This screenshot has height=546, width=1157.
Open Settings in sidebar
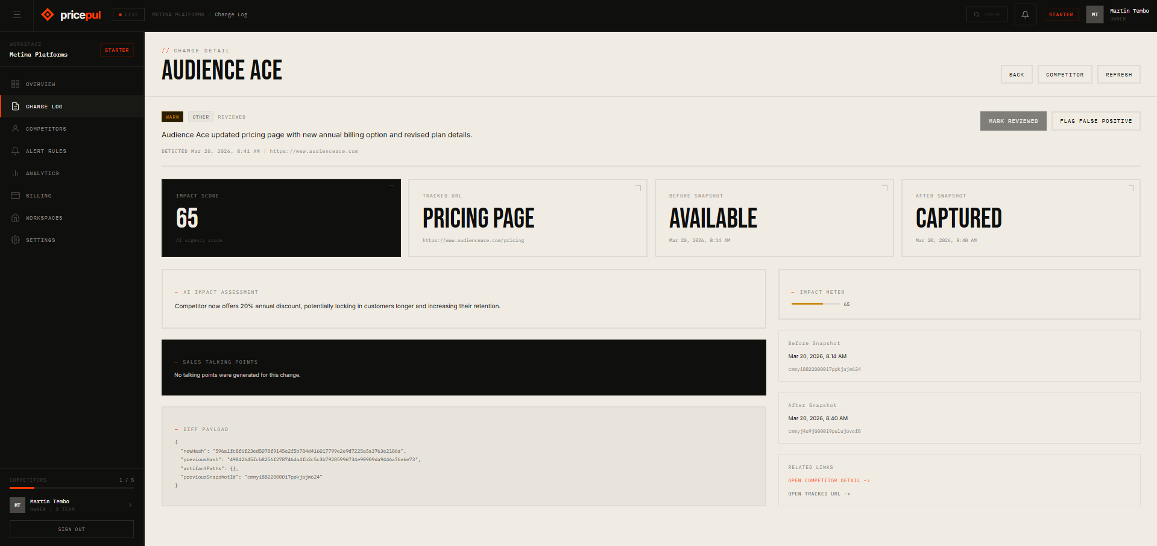tap(72, 240)
